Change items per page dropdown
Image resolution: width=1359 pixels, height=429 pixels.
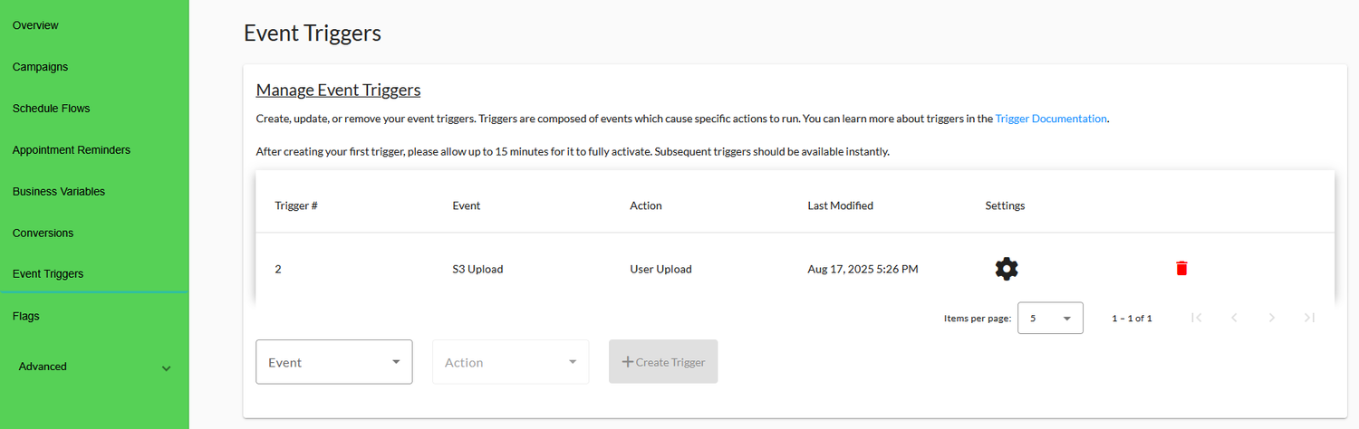pos(1050,319)
